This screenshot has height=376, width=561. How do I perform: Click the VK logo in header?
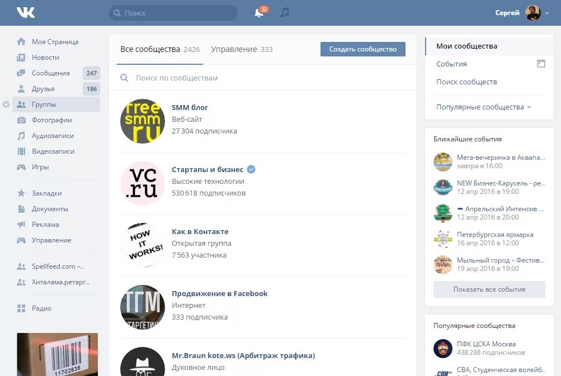click(x=26, y=12)
